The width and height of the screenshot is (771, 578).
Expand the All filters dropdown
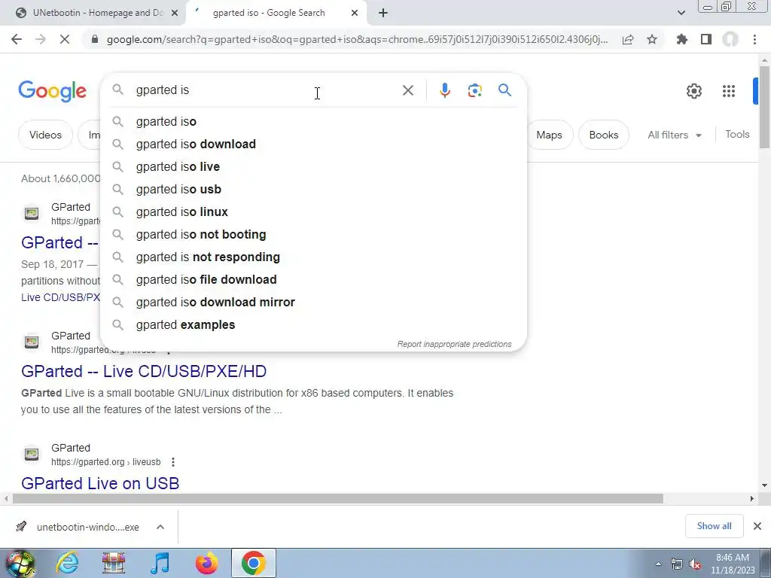674,135
